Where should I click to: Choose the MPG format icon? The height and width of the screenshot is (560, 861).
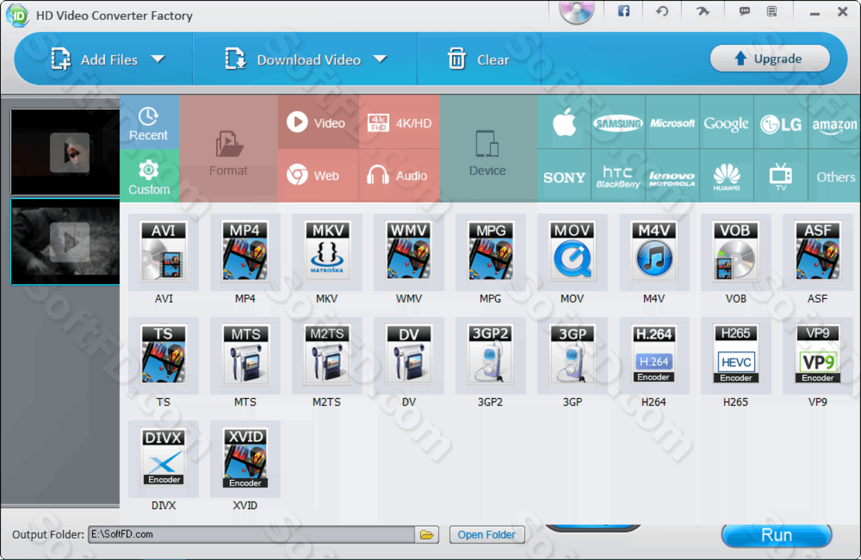click(x=490, y=252)
